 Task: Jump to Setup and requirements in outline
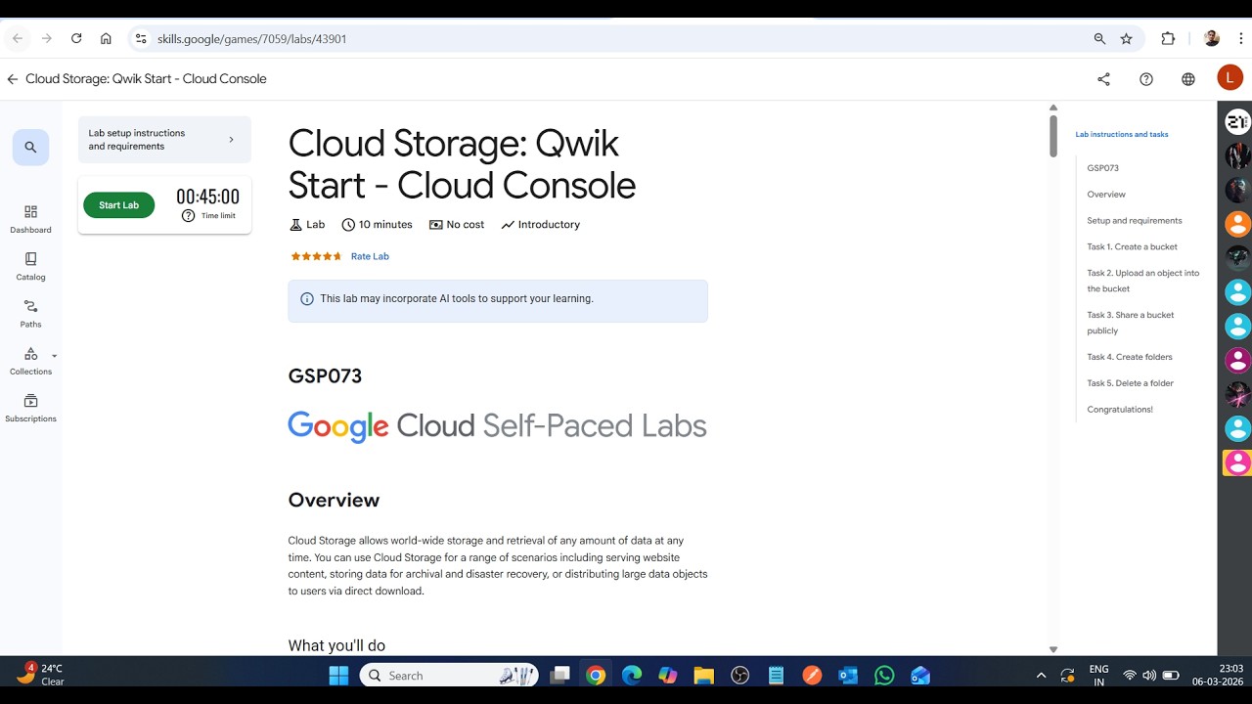pyautogui.click(x=1135, y=221)
